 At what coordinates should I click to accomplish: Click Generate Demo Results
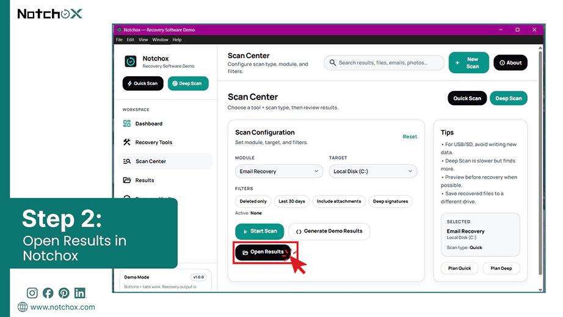(329, 231)
